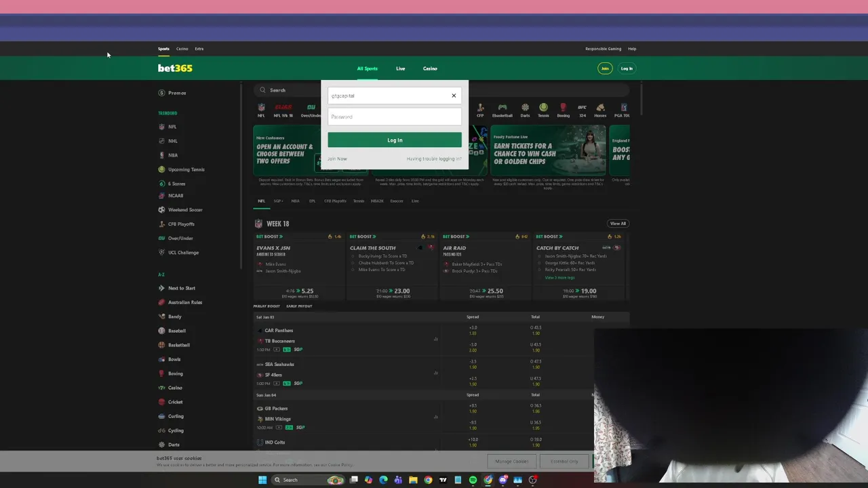Submit the green Log In button
Viewport: 868px width, 488px height.
point(395,140)
